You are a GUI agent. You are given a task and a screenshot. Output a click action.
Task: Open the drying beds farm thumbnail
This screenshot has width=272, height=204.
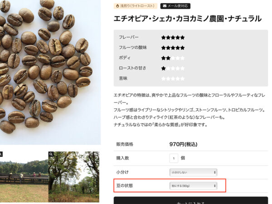24,177
